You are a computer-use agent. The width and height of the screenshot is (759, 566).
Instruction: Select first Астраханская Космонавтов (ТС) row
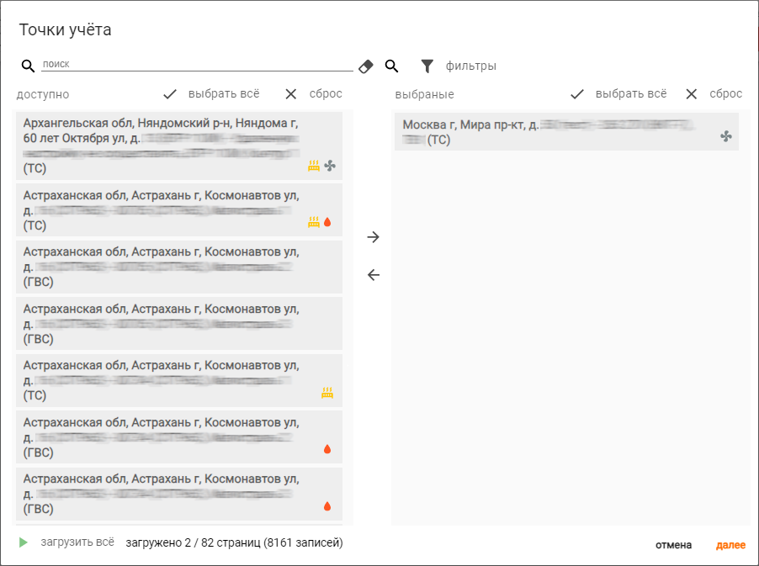pyautogui.click(x=179, y=210)
